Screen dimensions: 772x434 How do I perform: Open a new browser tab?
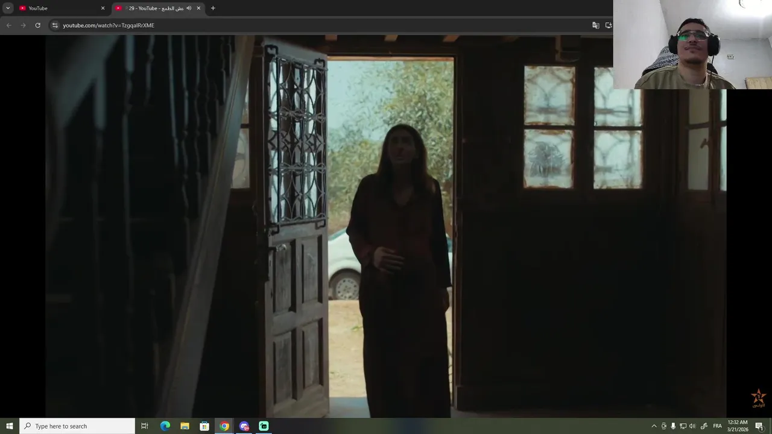213,8
